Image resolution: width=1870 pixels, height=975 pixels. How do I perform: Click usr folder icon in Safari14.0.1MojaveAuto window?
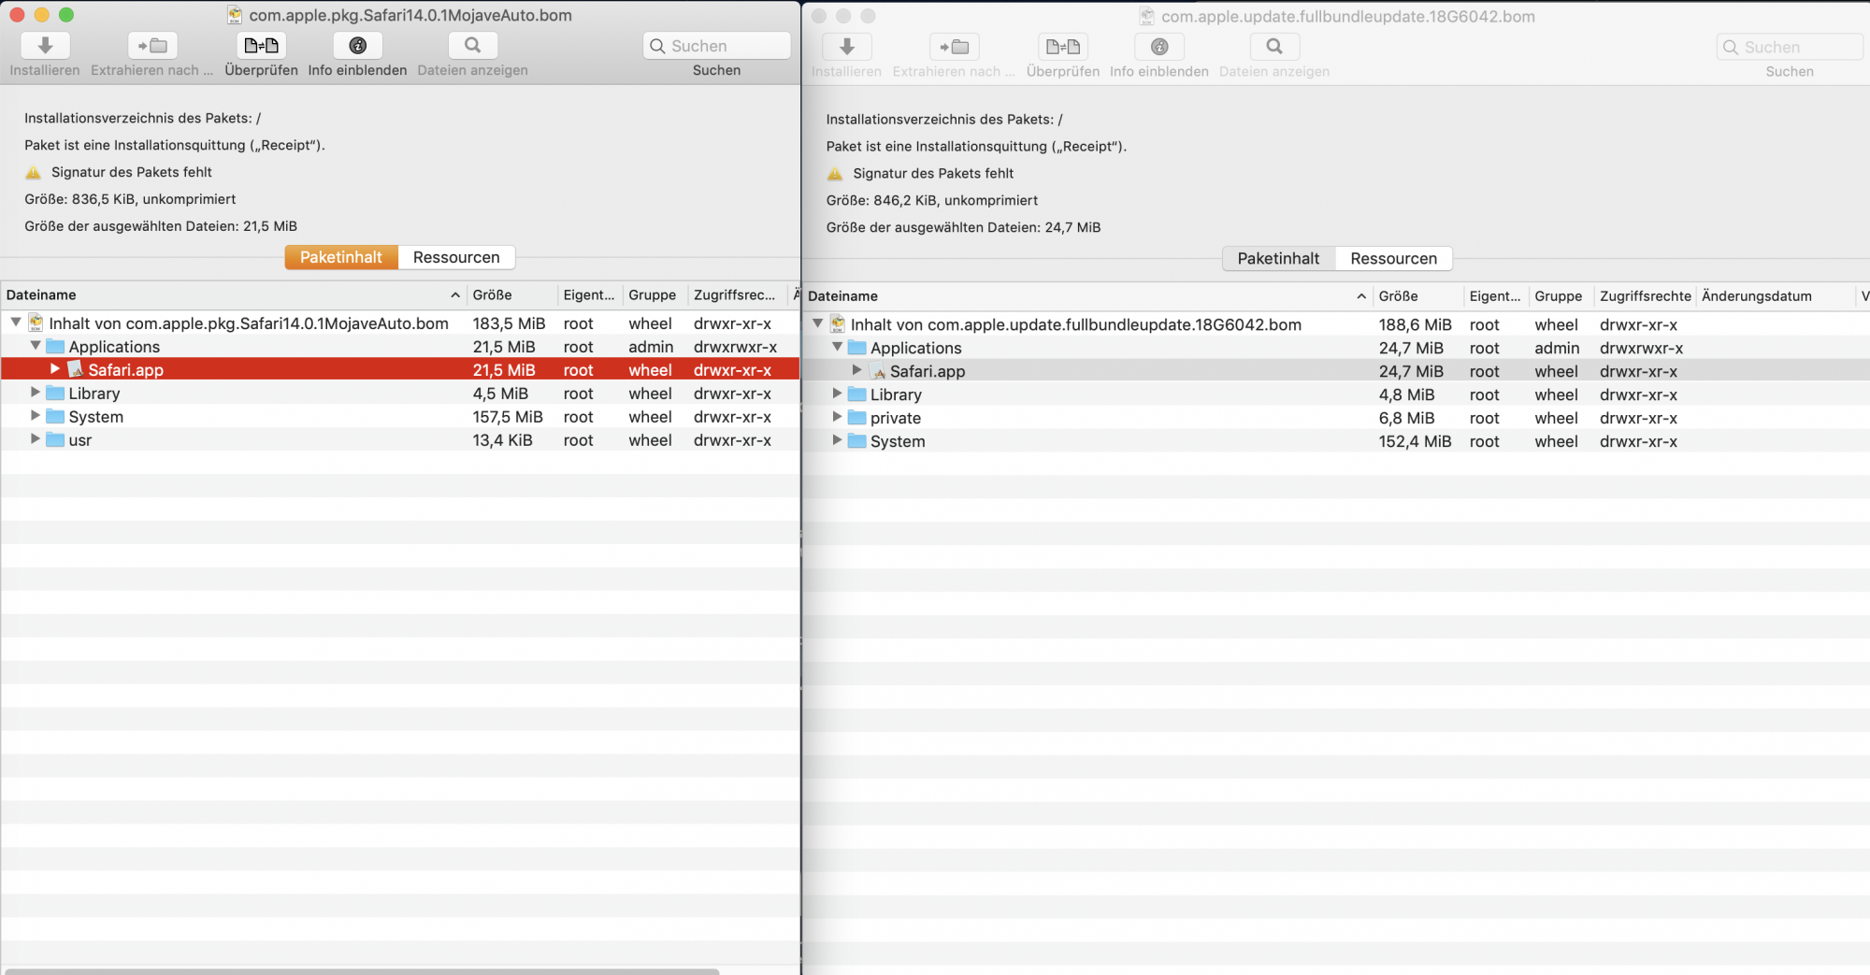(55, 440)
